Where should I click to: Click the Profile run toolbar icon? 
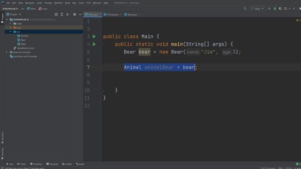(285, 8)
